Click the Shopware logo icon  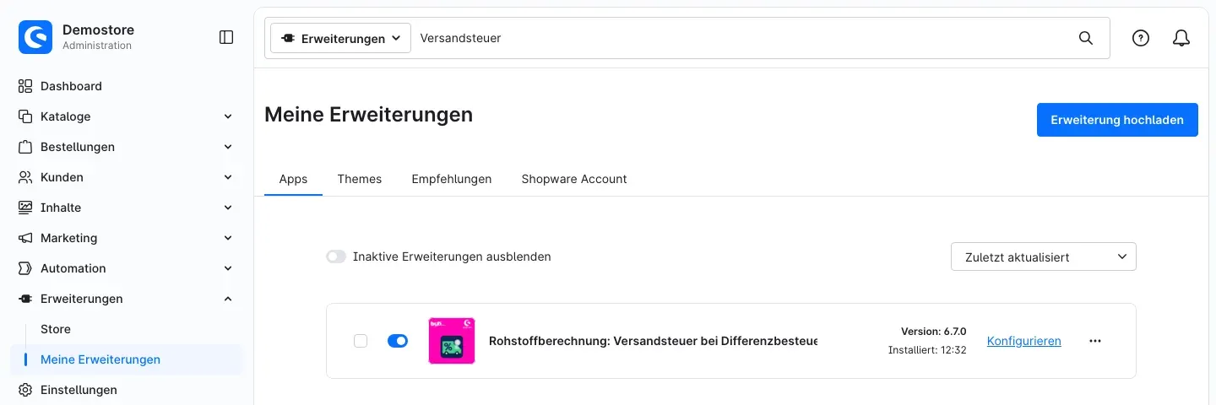(35, 37)
